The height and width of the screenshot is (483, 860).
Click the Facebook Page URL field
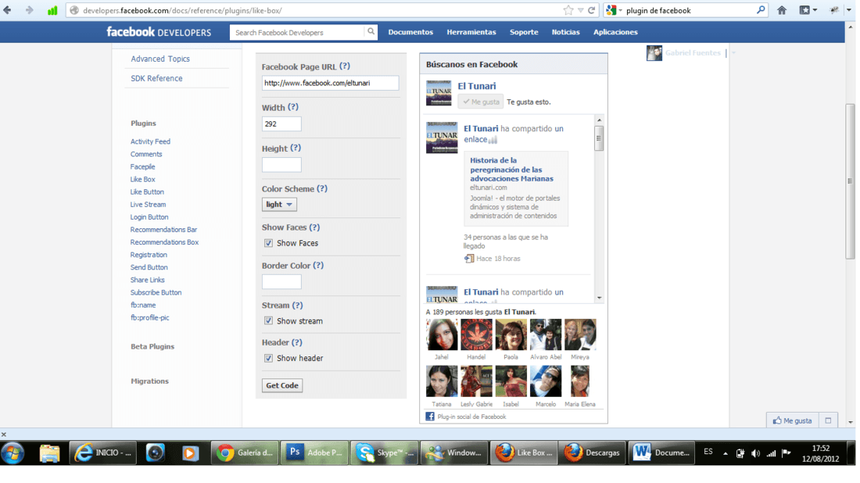(x=330, y=84)
